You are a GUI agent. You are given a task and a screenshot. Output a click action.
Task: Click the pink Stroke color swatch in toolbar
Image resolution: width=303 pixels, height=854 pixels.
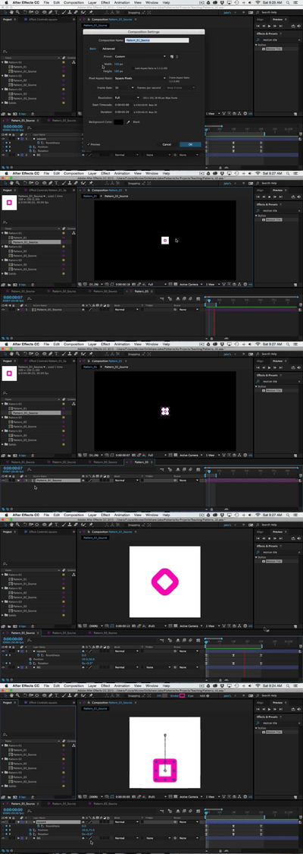[183, 695]
